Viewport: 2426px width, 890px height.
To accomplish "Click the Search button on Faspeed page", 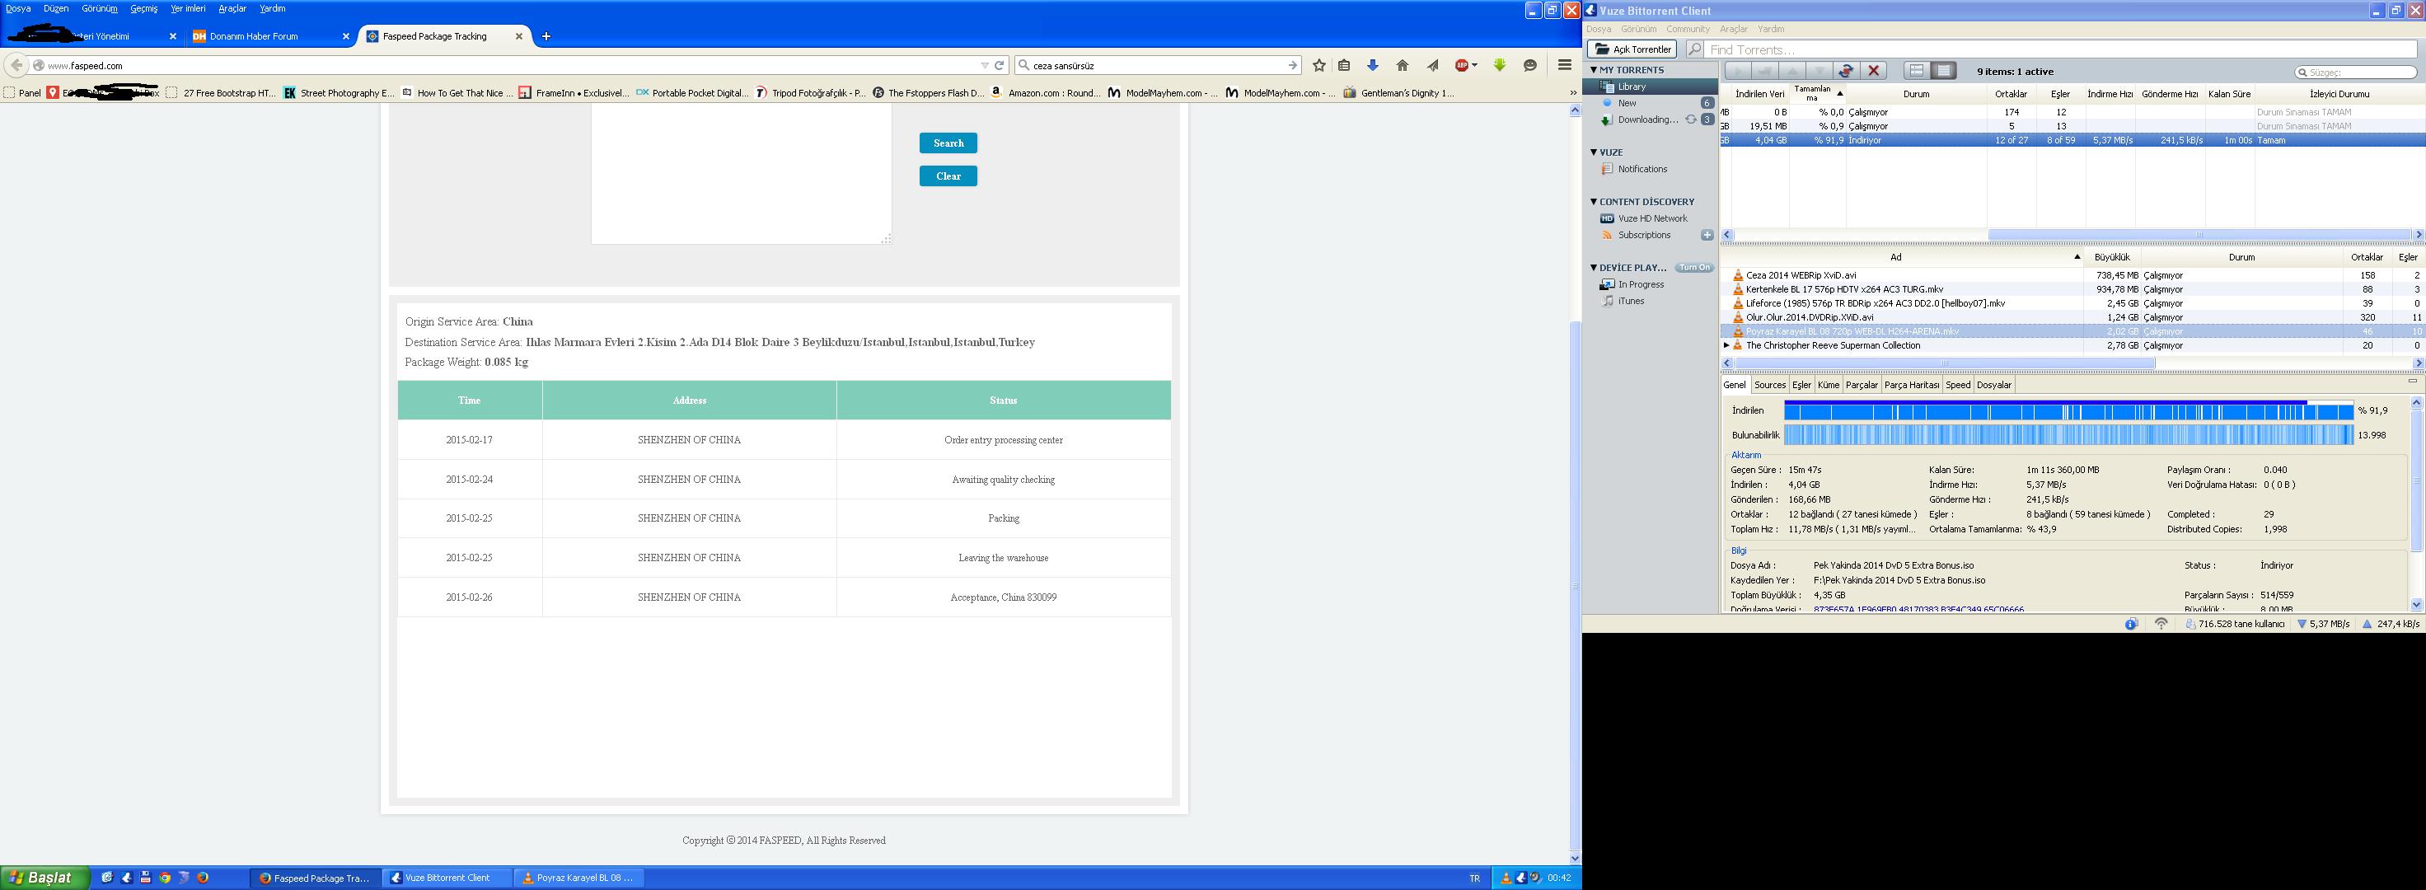I will [x=948, y=143].
